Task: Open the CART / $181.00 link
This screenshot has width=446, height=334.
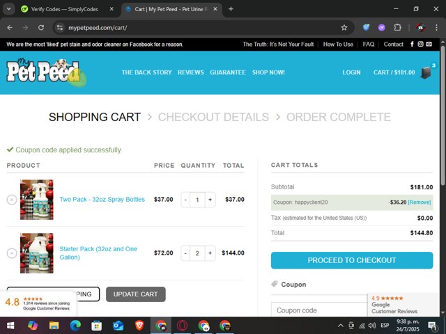Action: (x=394, y=72)
